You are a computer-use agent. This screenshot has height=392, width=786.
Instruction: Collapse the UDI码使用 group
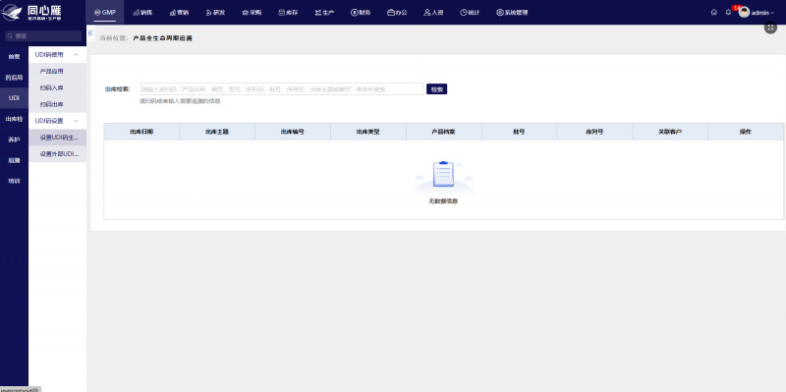pyautogui.click(x=77, y=55)
